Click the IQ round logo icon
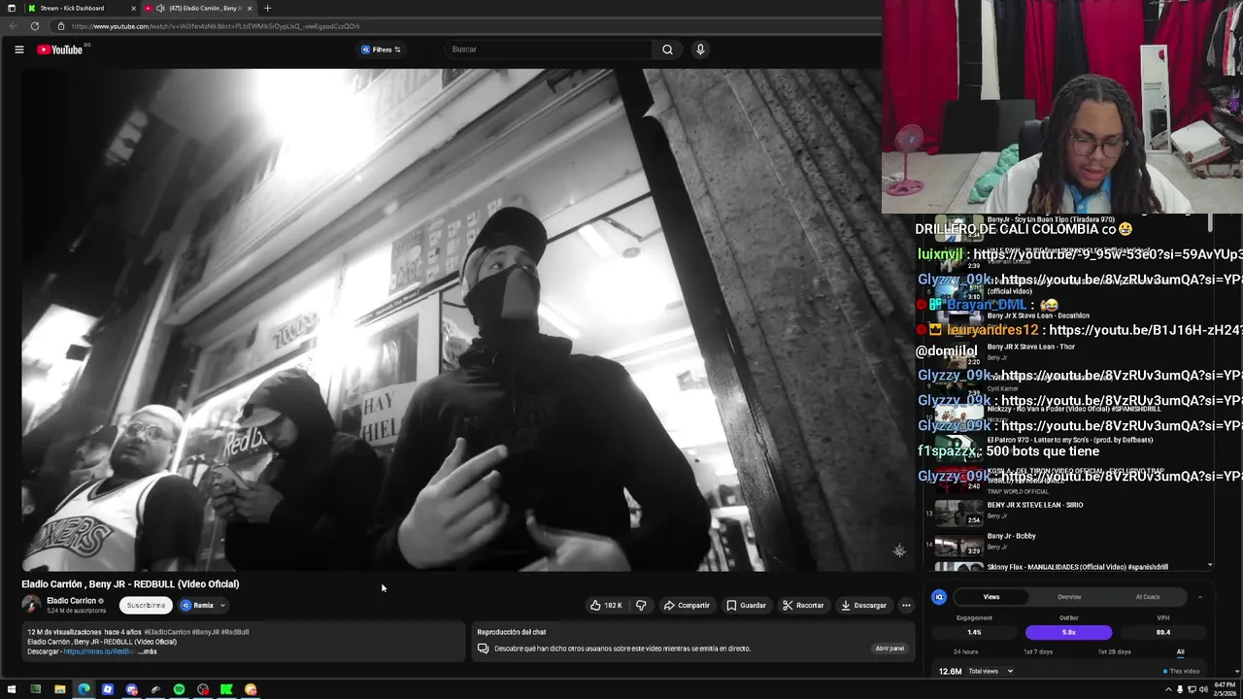 pyautogui.click(x=939, y=597)
